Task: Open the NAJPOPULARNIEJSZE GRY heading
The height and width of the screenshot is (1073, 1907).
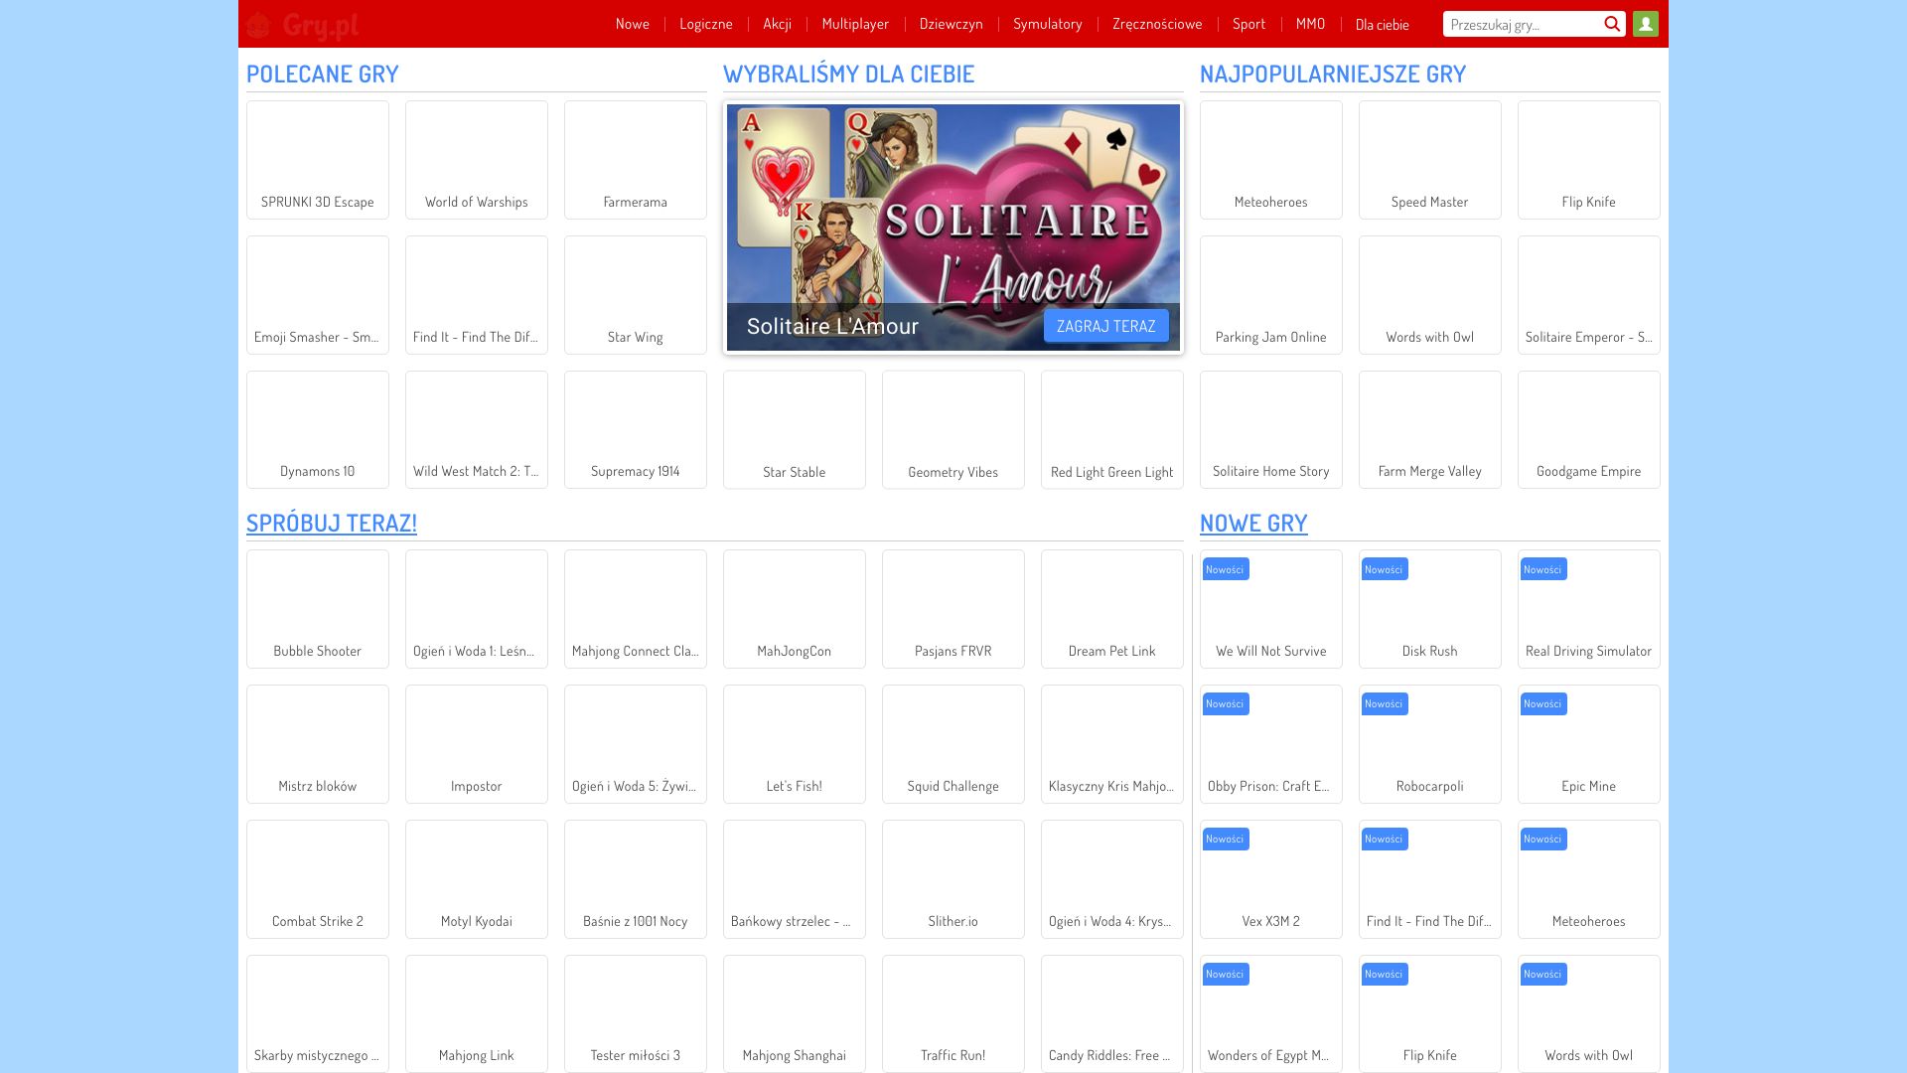Action: pos(1333,74)
